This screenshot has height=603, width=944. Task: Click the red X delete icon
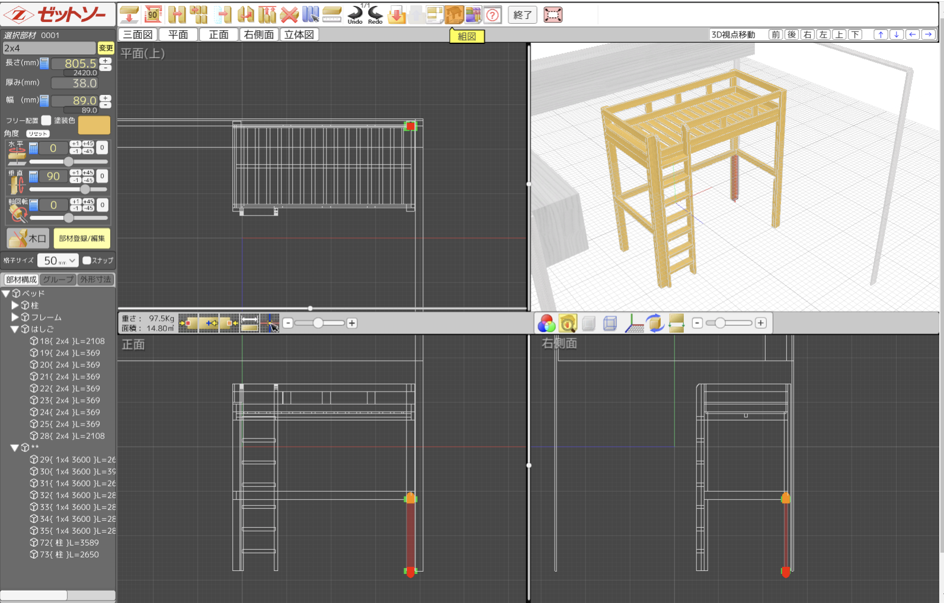pyautogui.click(x=289, y=14)
